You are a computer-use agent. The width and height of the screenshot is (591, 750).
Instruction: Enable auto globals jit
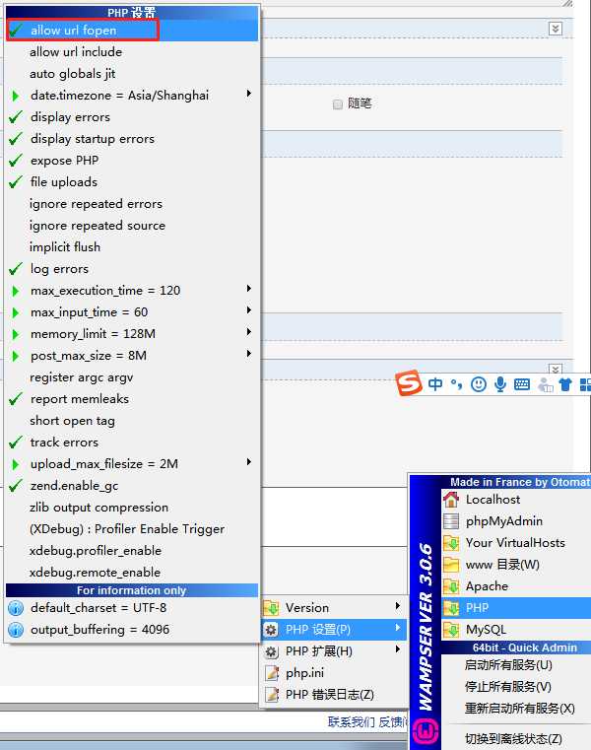coord(132,74)
